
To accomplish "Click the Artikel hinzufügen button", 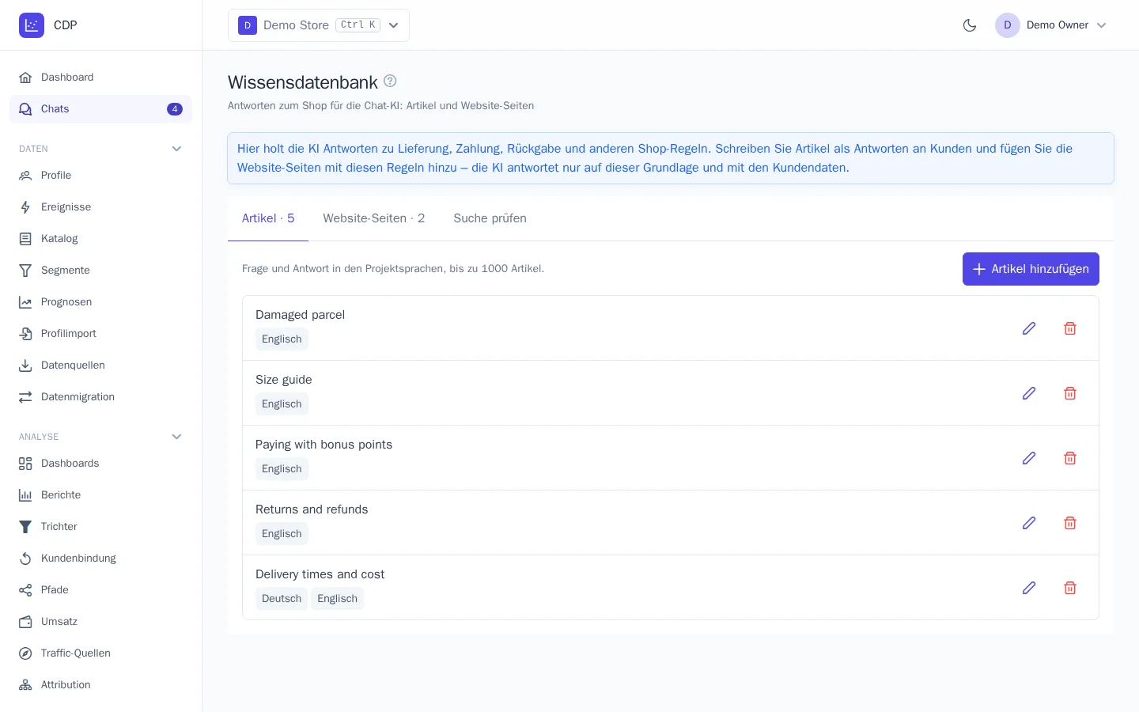I will point(1031,269).
